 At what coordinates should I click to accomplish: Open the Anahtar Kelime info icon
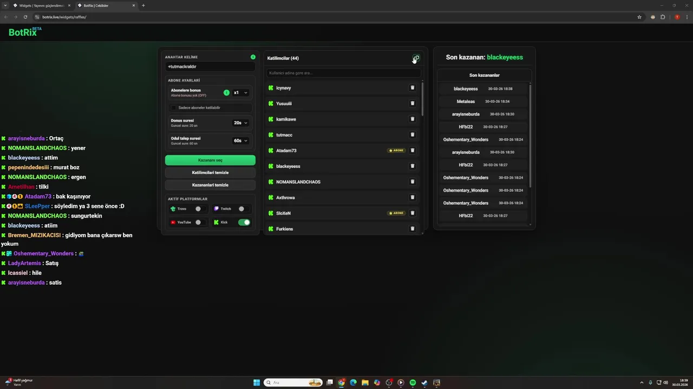[x=253, y=57]
